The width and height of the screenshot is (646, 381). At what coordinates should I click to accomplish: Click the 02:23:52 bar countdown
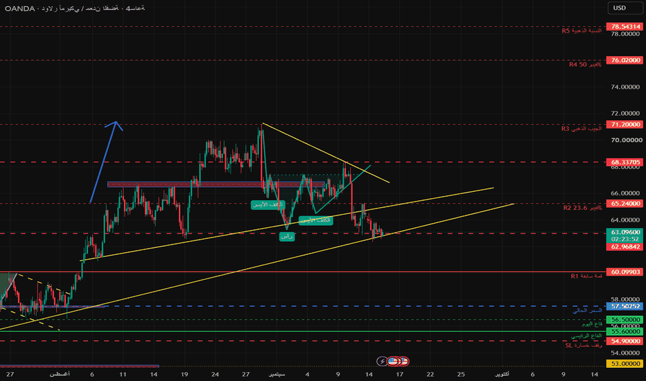point(625,239)
